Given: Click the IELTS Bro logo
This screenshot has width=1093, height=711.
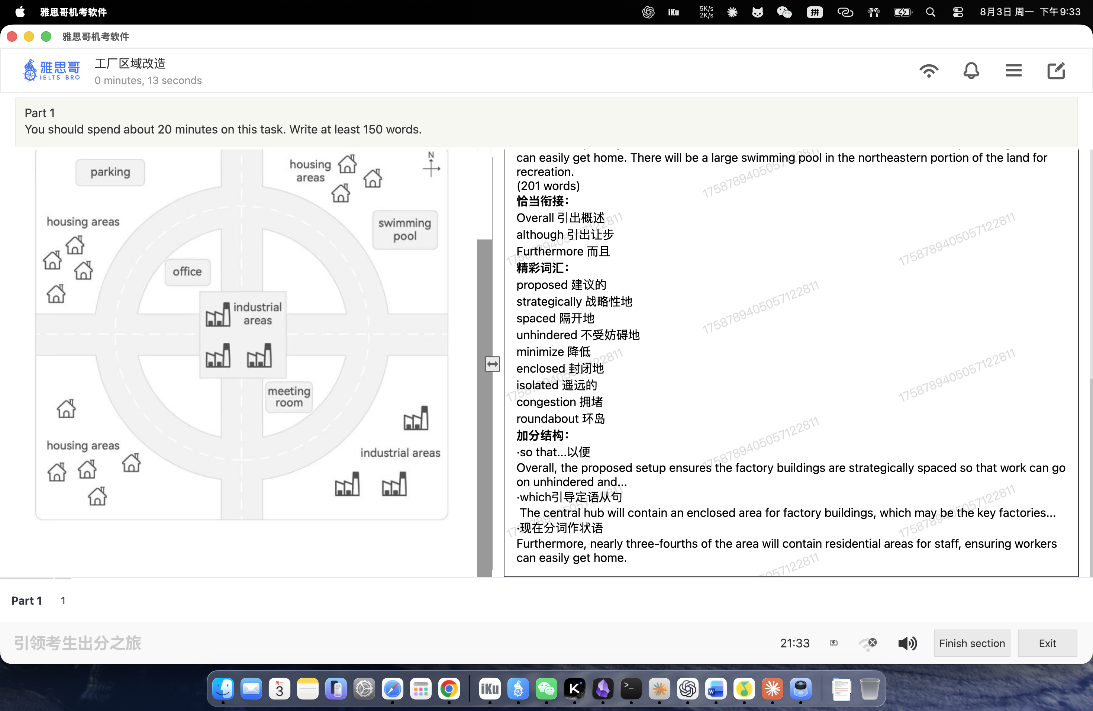Looking at the screenshot, I should coord(52,71).
